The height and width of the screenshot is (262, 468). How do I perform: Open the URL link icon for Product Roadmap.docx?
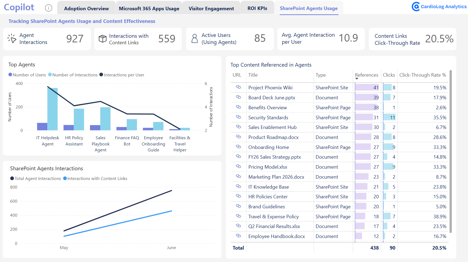(238, 137)
